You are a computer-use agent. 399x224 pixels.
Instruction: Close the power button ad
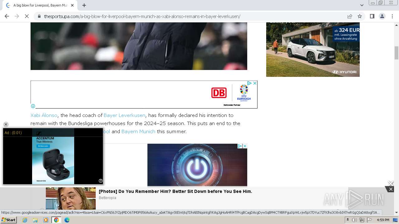click(245, 146)
